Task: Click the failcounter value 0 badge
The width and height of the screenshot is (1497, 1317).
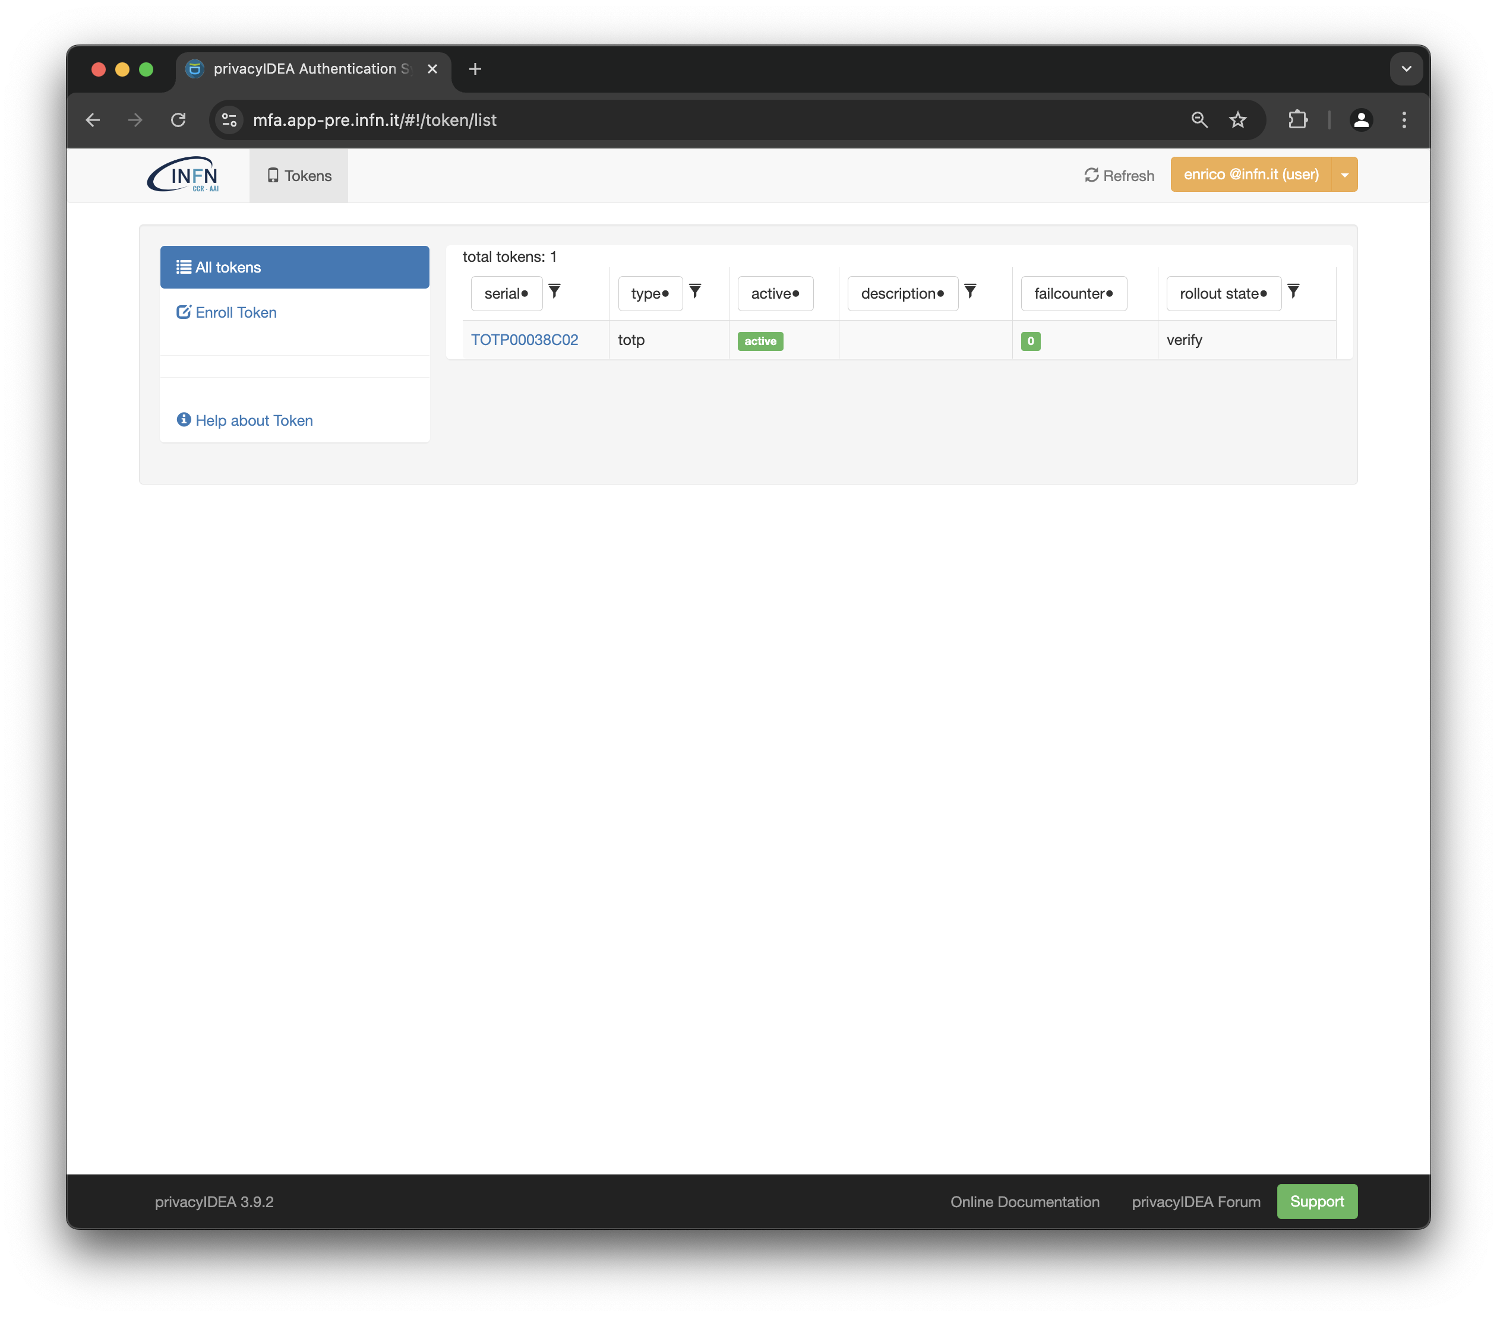Action: pos(1031,341)
